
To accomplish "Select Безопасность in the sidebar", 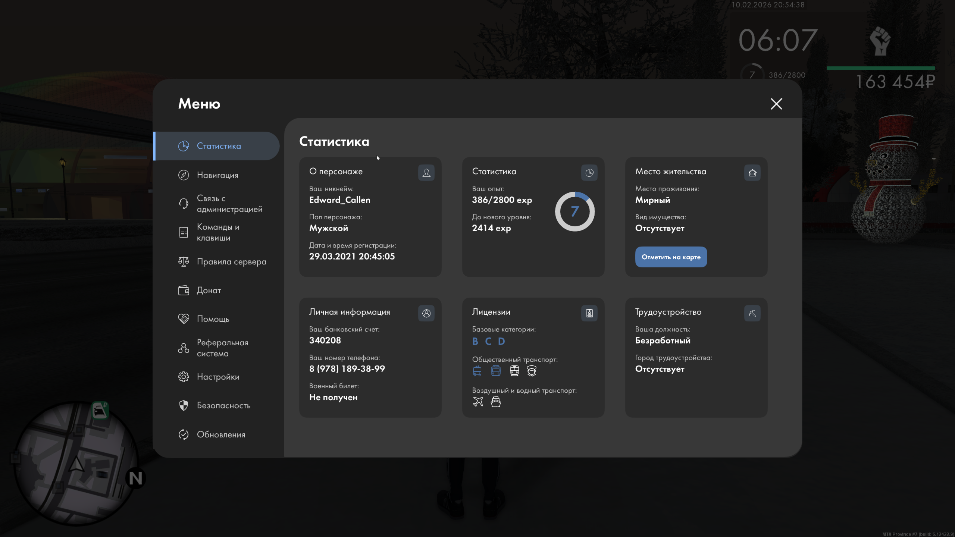I will tap(223, 405).
